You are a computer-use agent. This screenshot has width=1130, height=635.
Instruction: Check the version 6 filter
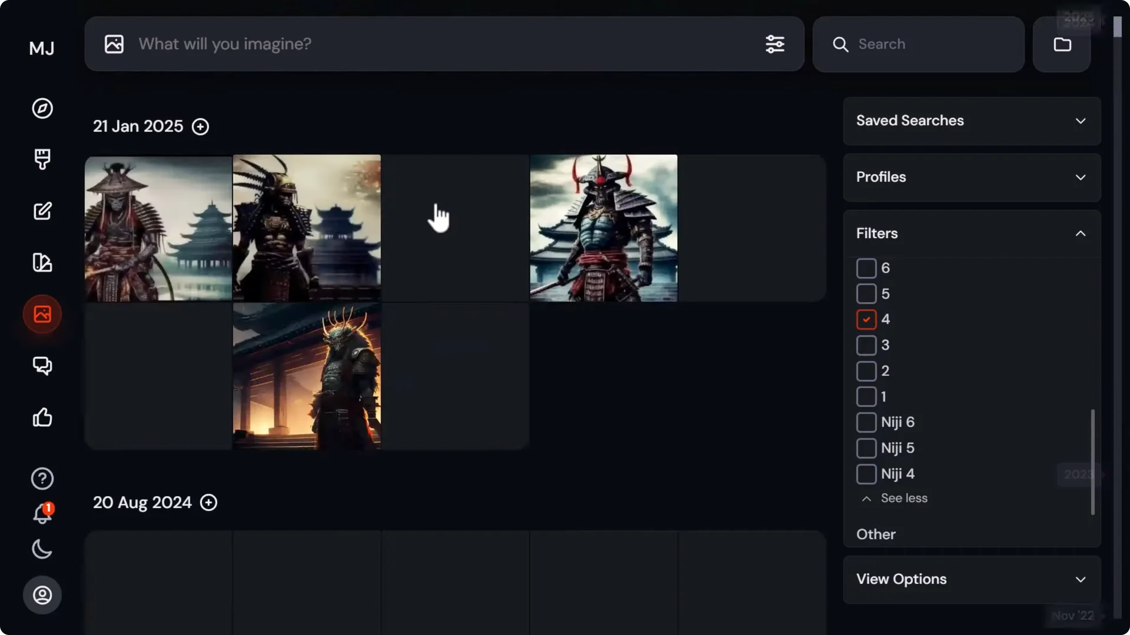866,268
